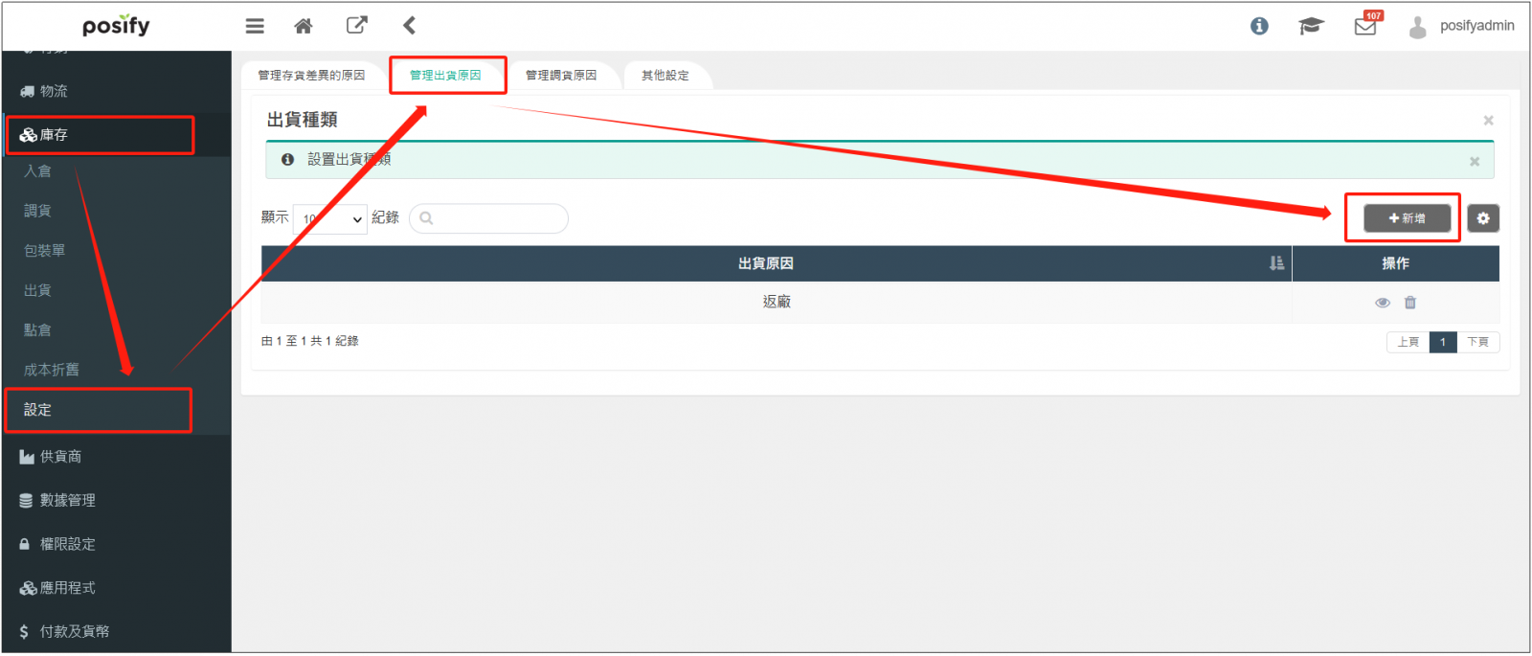Click the records search input field
This screenshot has height=656, width=1532.
coord(490,218)
